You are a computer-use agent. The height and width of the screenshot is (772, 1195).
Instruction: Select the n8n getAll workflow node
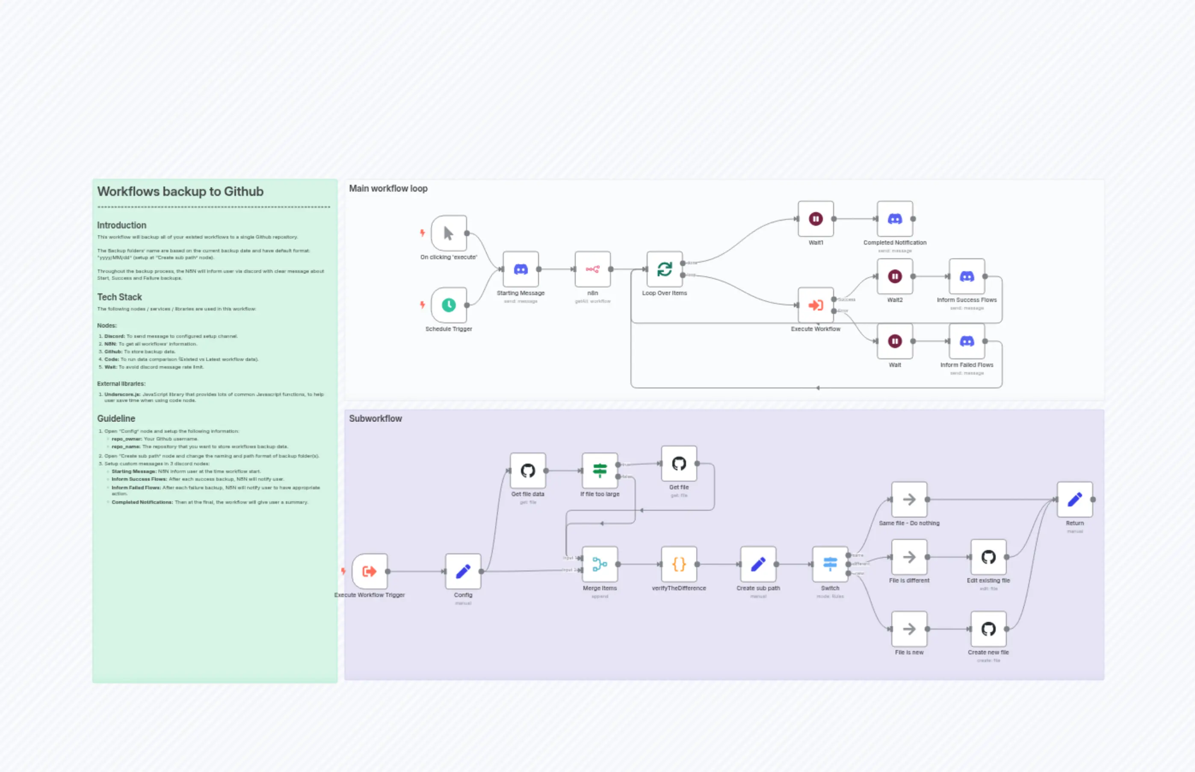point(592,269)
